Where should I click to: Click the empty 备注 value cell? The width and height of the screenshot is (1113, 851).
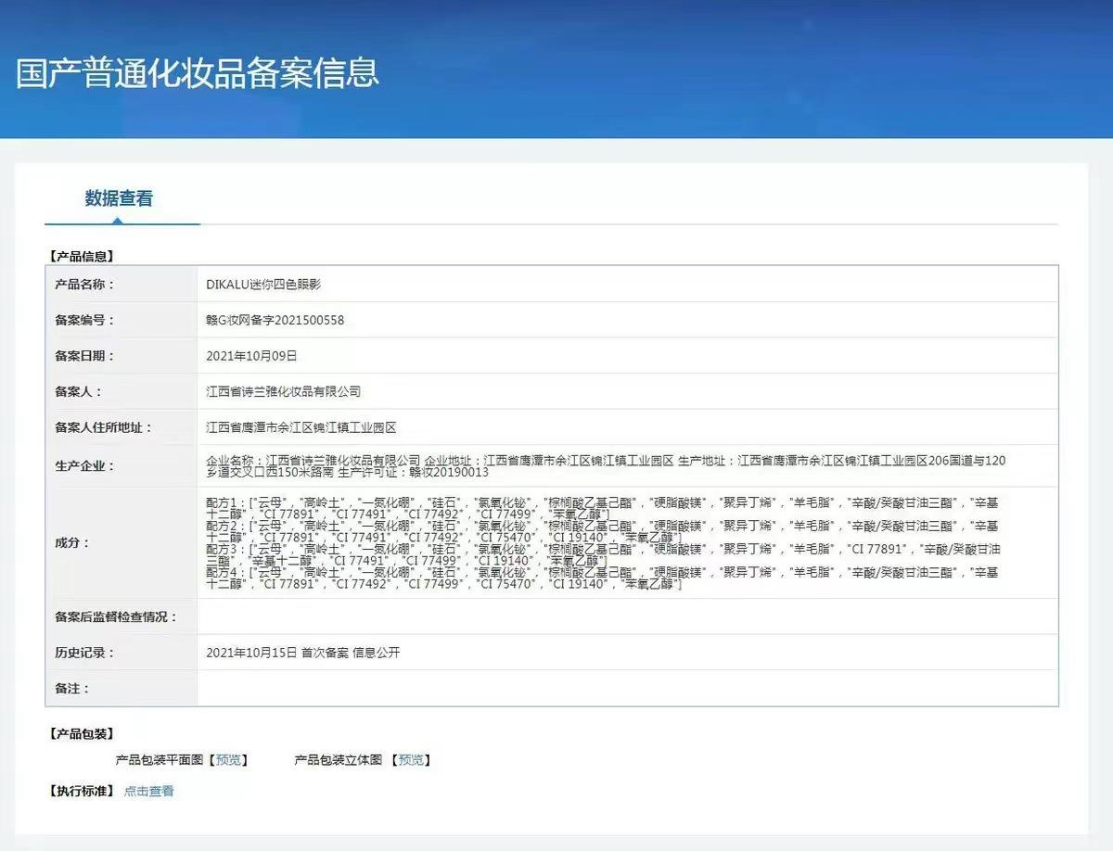pyautogui.click(x=626, y=689)
